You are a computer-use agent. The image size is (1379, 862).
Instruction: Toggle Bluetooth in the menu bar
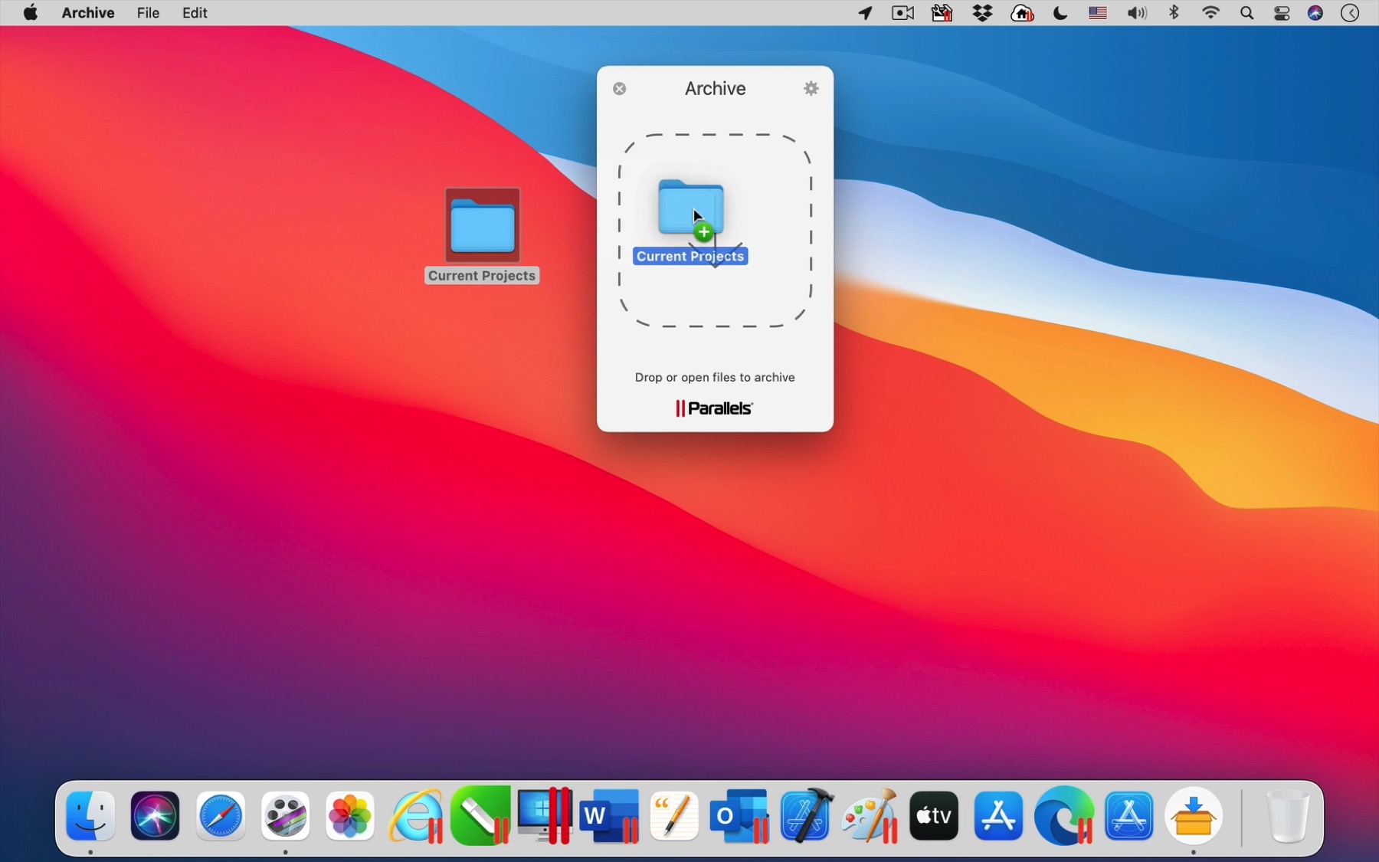(1174, 12)
